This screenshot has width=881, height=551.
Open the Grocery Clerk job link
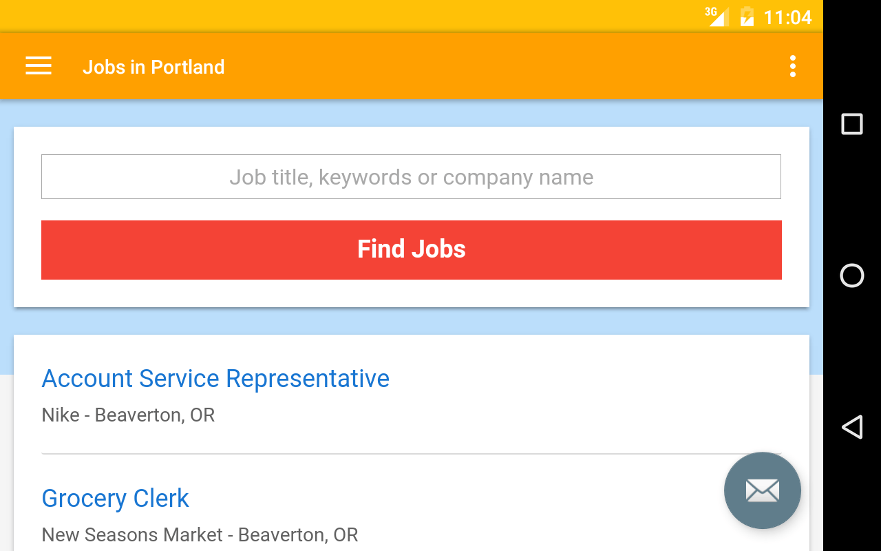115,499
